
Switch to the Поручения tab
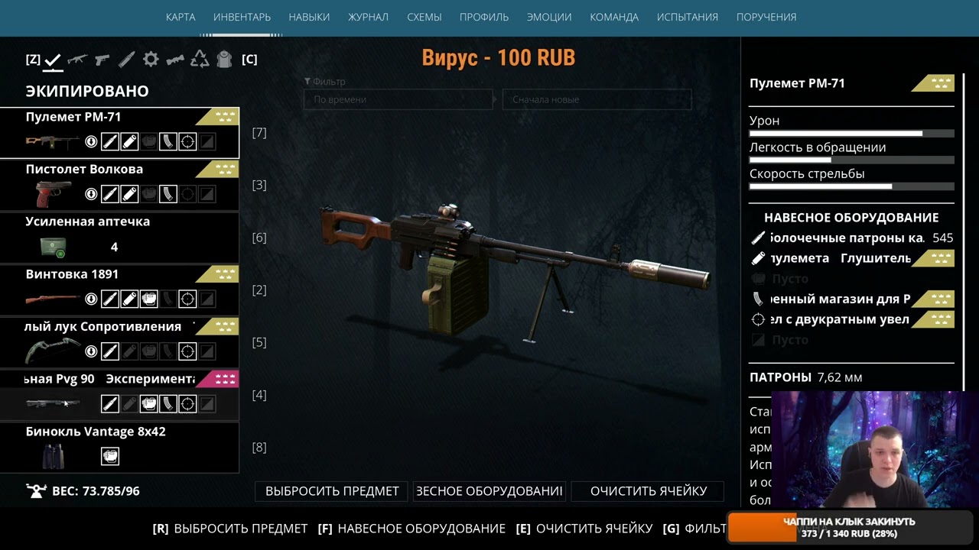tap(766, 17)
